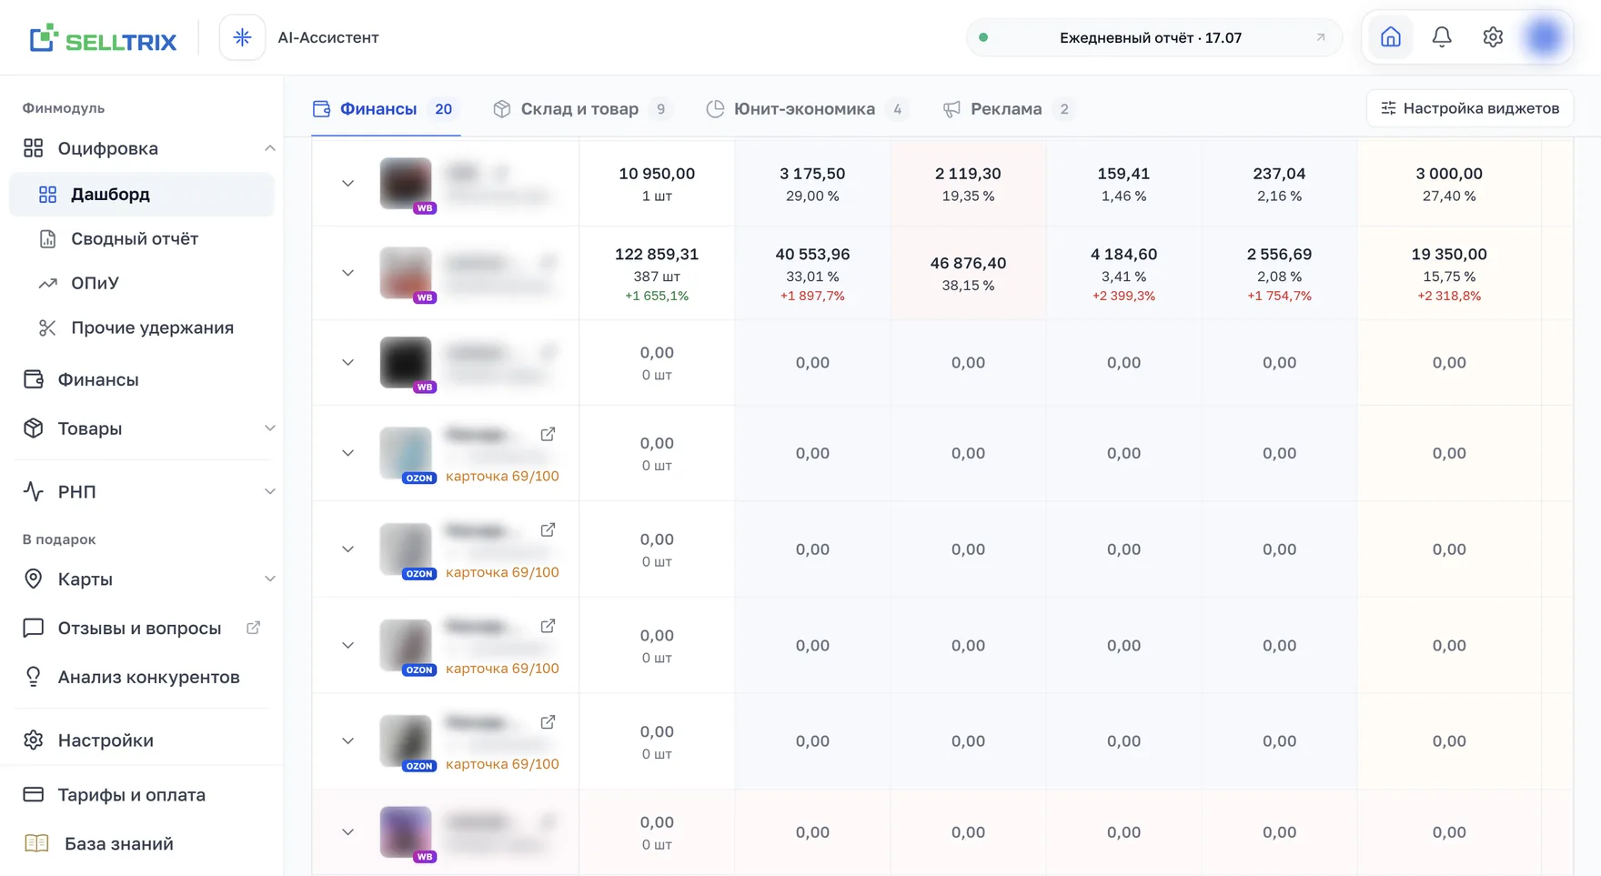
Task: Click the Прочие удержания scissors icon
Action: coord(47,327)
